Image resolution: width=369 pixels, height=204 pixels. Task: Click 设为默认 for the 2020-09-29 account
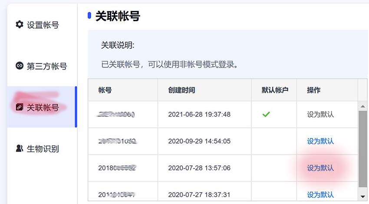pyautogui.click(x=320, y=141)
